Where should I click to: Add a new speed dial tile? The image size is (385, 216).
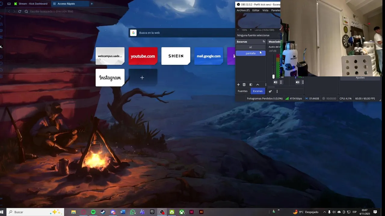click(x=143, y=78)
